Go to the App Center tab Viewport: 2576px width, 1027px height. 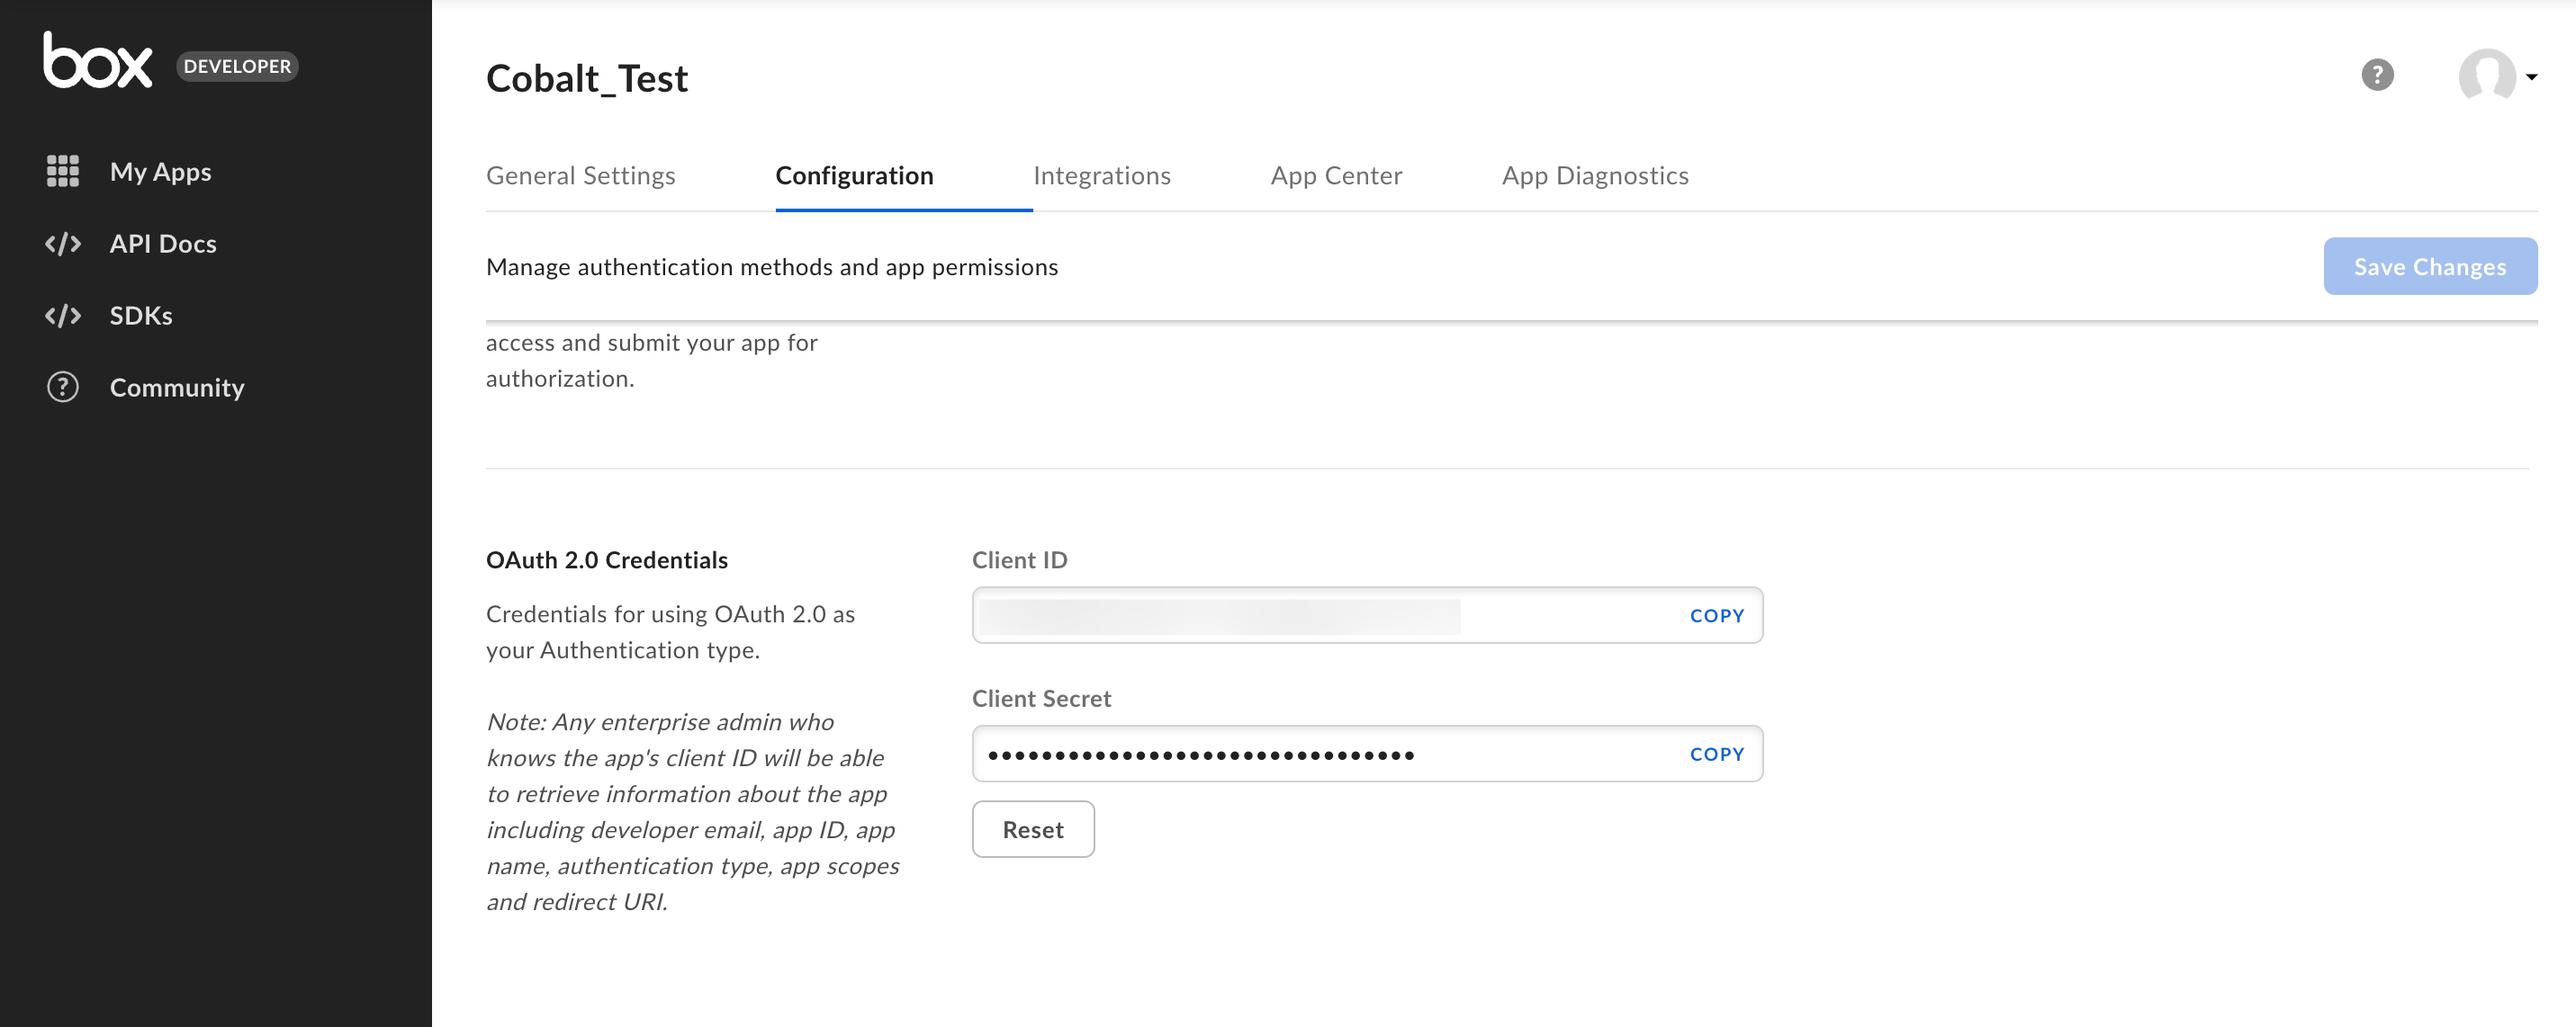pyautogui.click(x=1335, y=176)
